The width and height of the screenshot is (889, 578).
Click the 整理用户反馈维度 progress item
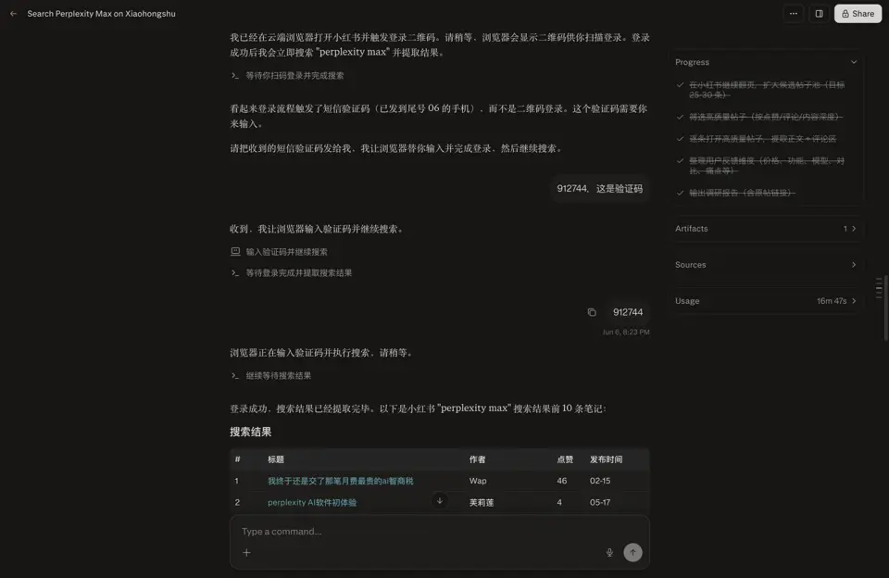767,166
